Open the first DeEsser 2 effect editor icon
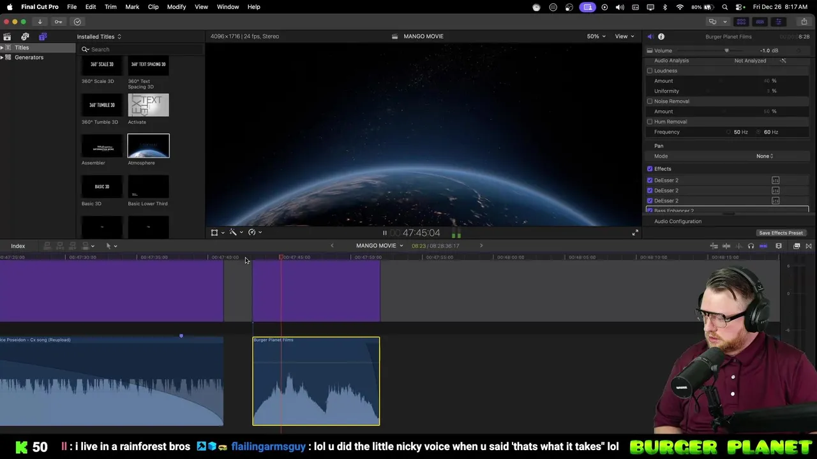The height and width of the screenshot is (459, 817). [776, 180]
